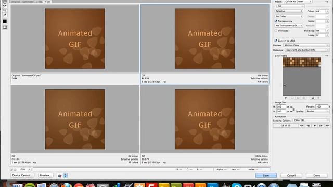Toggle slices visibility button in toolbox
This screenshot has width=333, height=187.
pyautogui.click(x=5, y=28)
